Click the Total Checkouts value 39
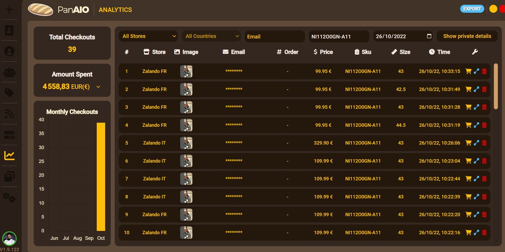505x252 pixels. pos(72,49)
